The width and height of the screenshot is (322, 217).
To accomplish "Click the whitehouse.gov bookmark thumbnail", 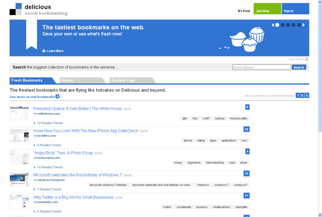I will [19, 113].
